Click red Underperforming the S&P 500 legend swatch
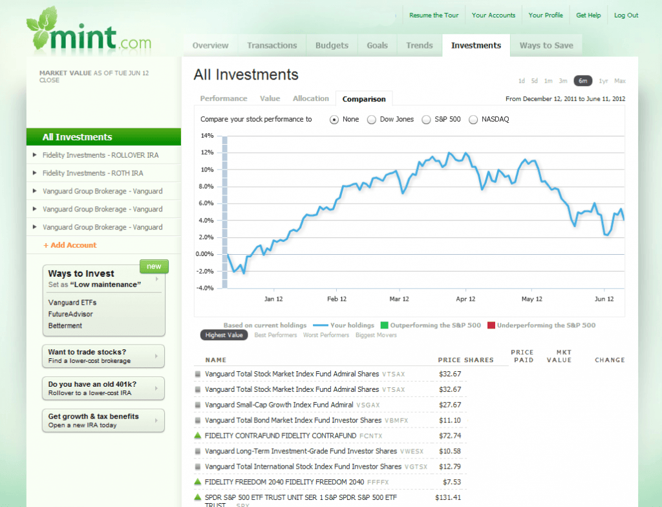The width and height of the screenshot is (662, 507). pyautogui.click(x=491, y=325)
